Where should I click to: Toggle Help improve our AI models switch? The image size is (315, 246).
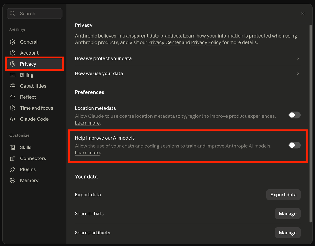[x=295, y=145]
